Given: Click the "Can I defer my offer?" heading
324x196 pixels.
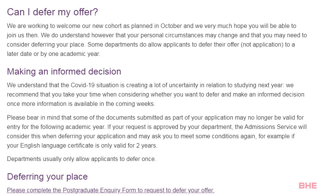Looking at the screenshot, I should tap(52, 12).
